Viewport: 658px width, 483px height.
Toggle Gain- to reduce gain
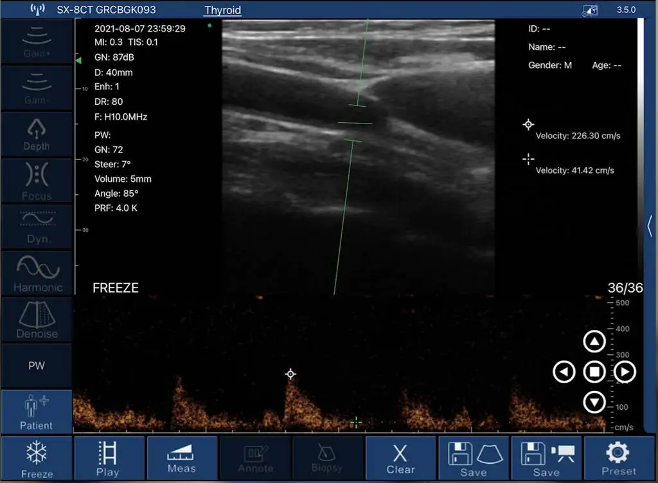37,87
